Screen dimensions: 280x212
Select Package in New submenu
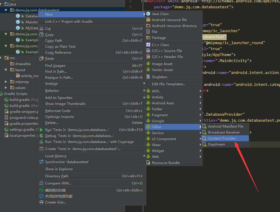(x=174, y=38)
